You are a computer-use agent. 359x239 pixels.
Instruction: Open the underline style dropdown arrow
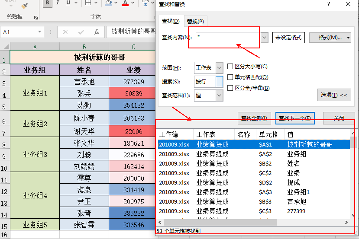click(76, 3)
